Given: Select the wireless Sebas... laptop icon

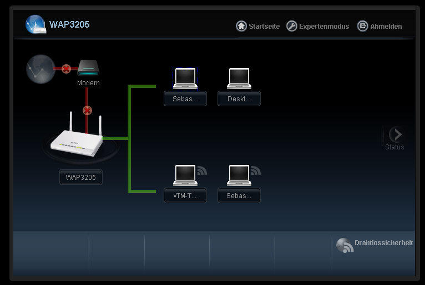Looking at the screenshot, I should click(239, 175).
